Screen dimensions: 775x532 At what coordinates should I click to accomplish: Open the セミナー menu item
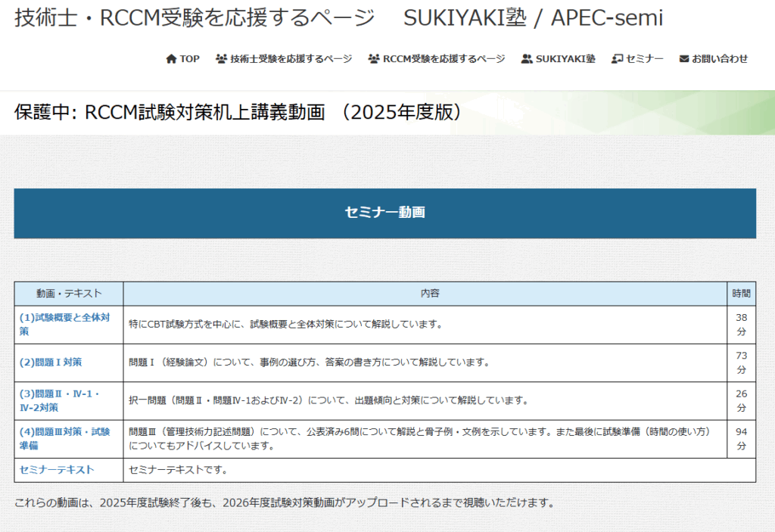point(637,59)
